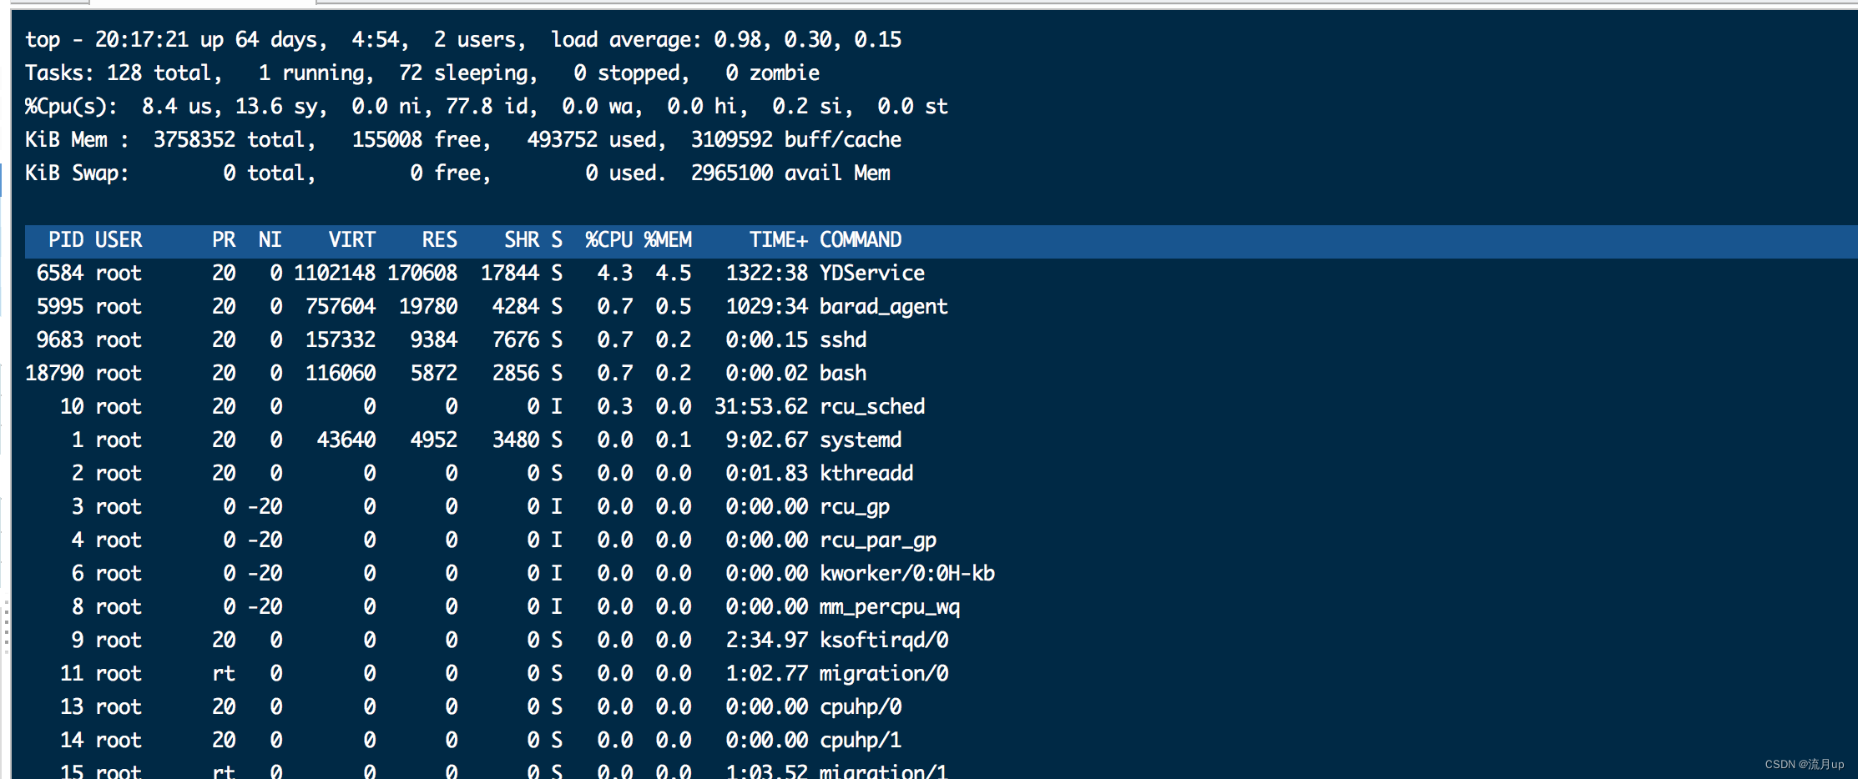
Task: Click the 2965100 avail Mem value
Action: [732, 173]
